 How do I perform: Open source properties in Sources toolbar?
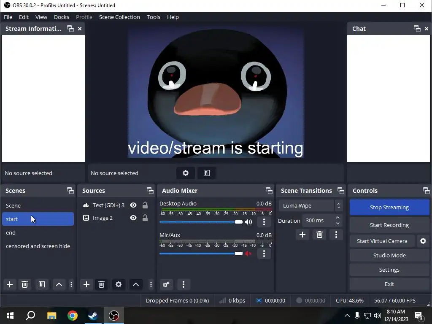119,284
